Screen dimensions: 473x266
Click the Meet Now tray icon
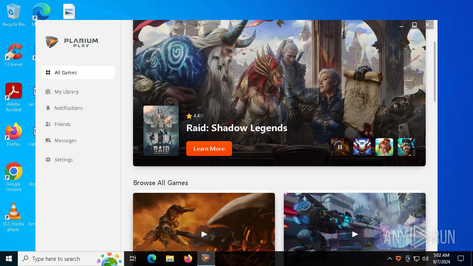point(408,259)
